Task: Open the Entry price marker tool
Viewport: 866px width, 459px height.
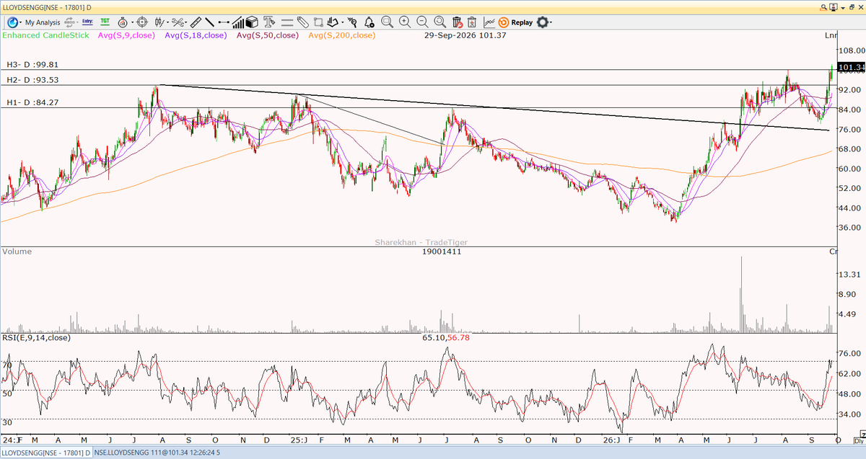Action: pyautogui.click(x=87, y=22)
